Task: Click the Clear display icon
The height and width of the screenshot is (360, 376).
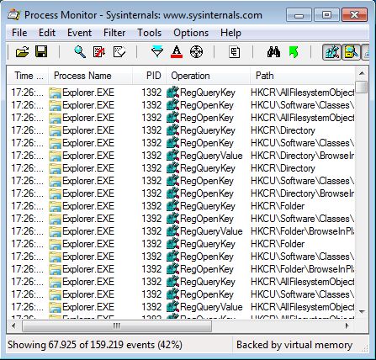Action: 119,52
